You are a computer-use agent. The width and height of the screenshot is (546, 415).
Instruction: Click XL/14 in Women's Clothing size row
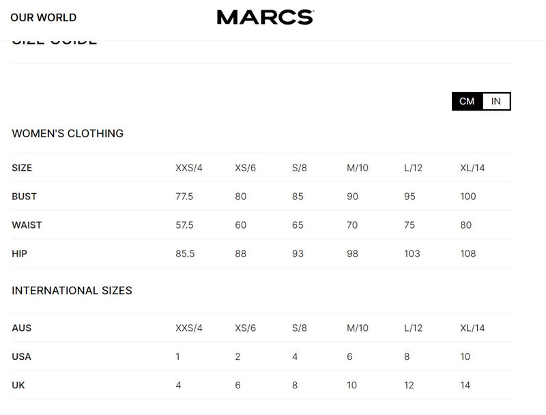pyautogui.click(x=472, y=168)
